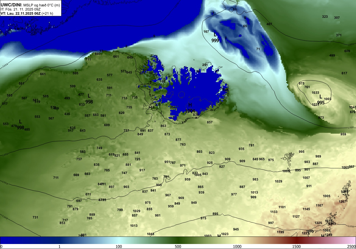Click the legend tick labeled 1500
The width and height of the screenshot is (356, 249).
tap(296, 247)
